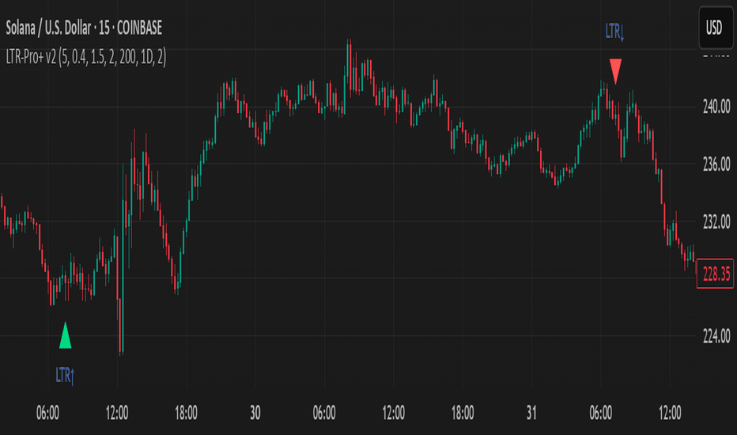Click the first 06:00 time axis label
This screenshot has height=435, width=737.
click(47, 413)
